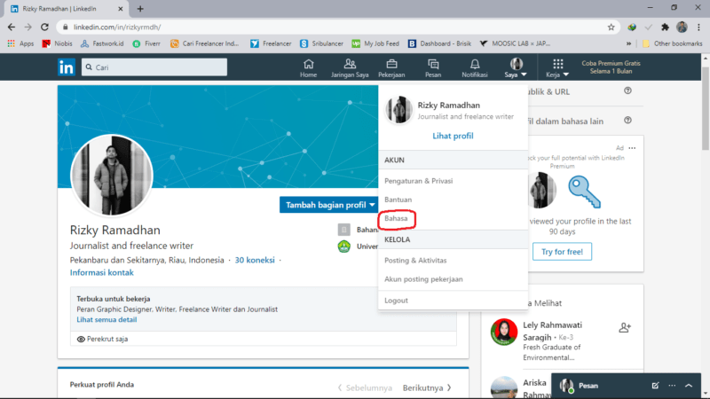
Task: Open My Job Feed bookmark
Action: point(375,43)
